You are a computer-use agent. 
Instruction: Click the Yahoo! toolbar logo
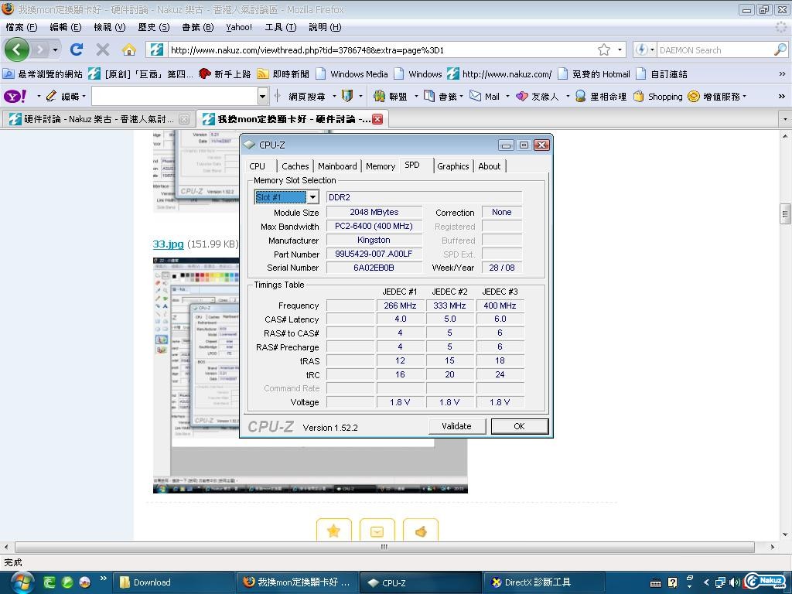pyautogui.click(x=15, y=96)
